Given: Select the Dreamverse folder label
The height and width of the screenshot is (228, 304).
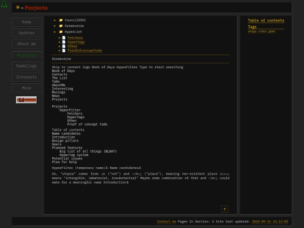Looking at the screenshot, I should click(74, 26).
